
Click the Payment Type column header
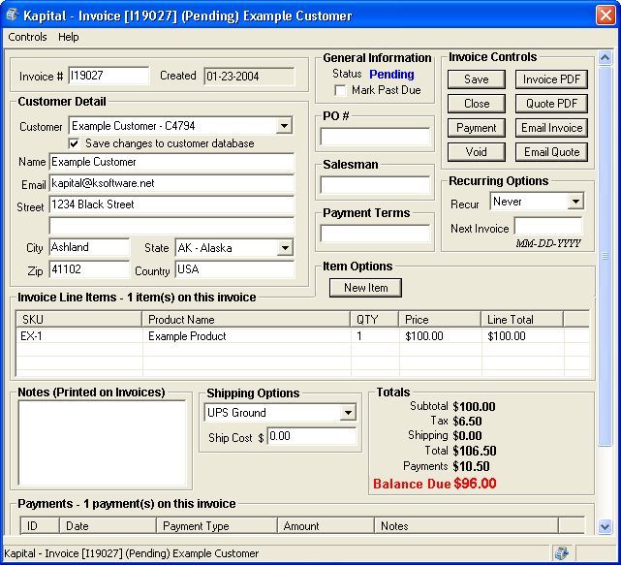coord(217,526)
